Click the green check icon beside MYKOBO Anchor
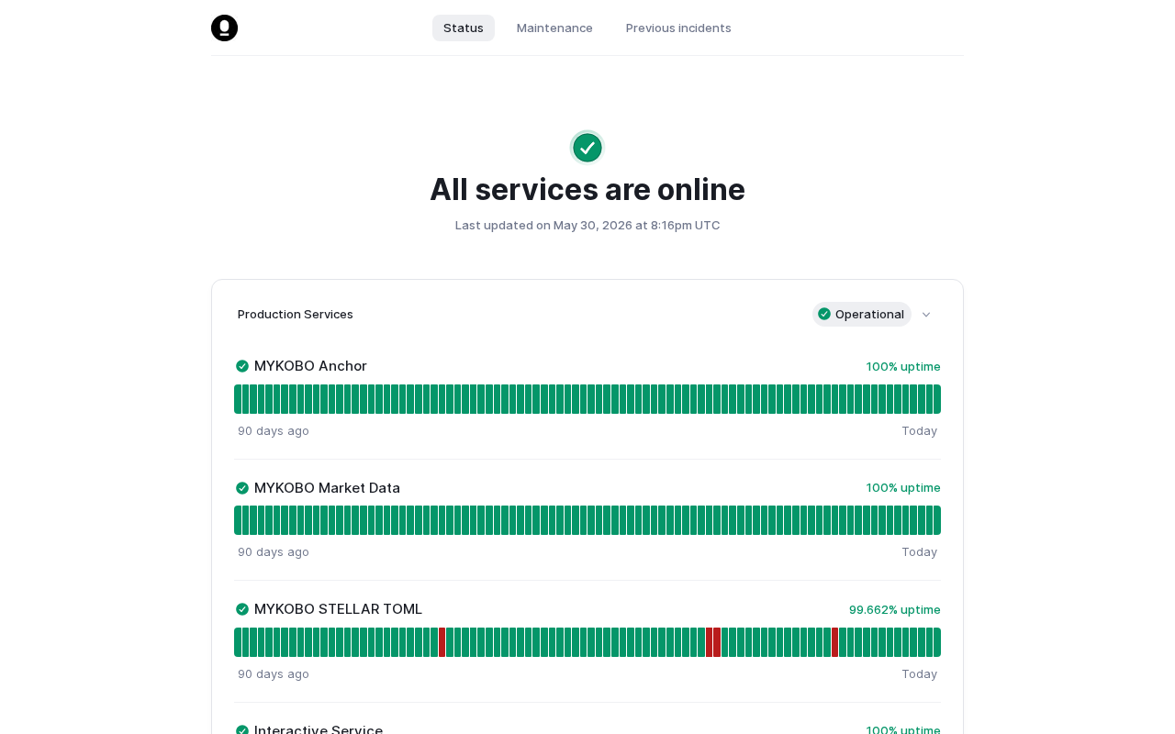1175x734 pixels. point(242,366)
